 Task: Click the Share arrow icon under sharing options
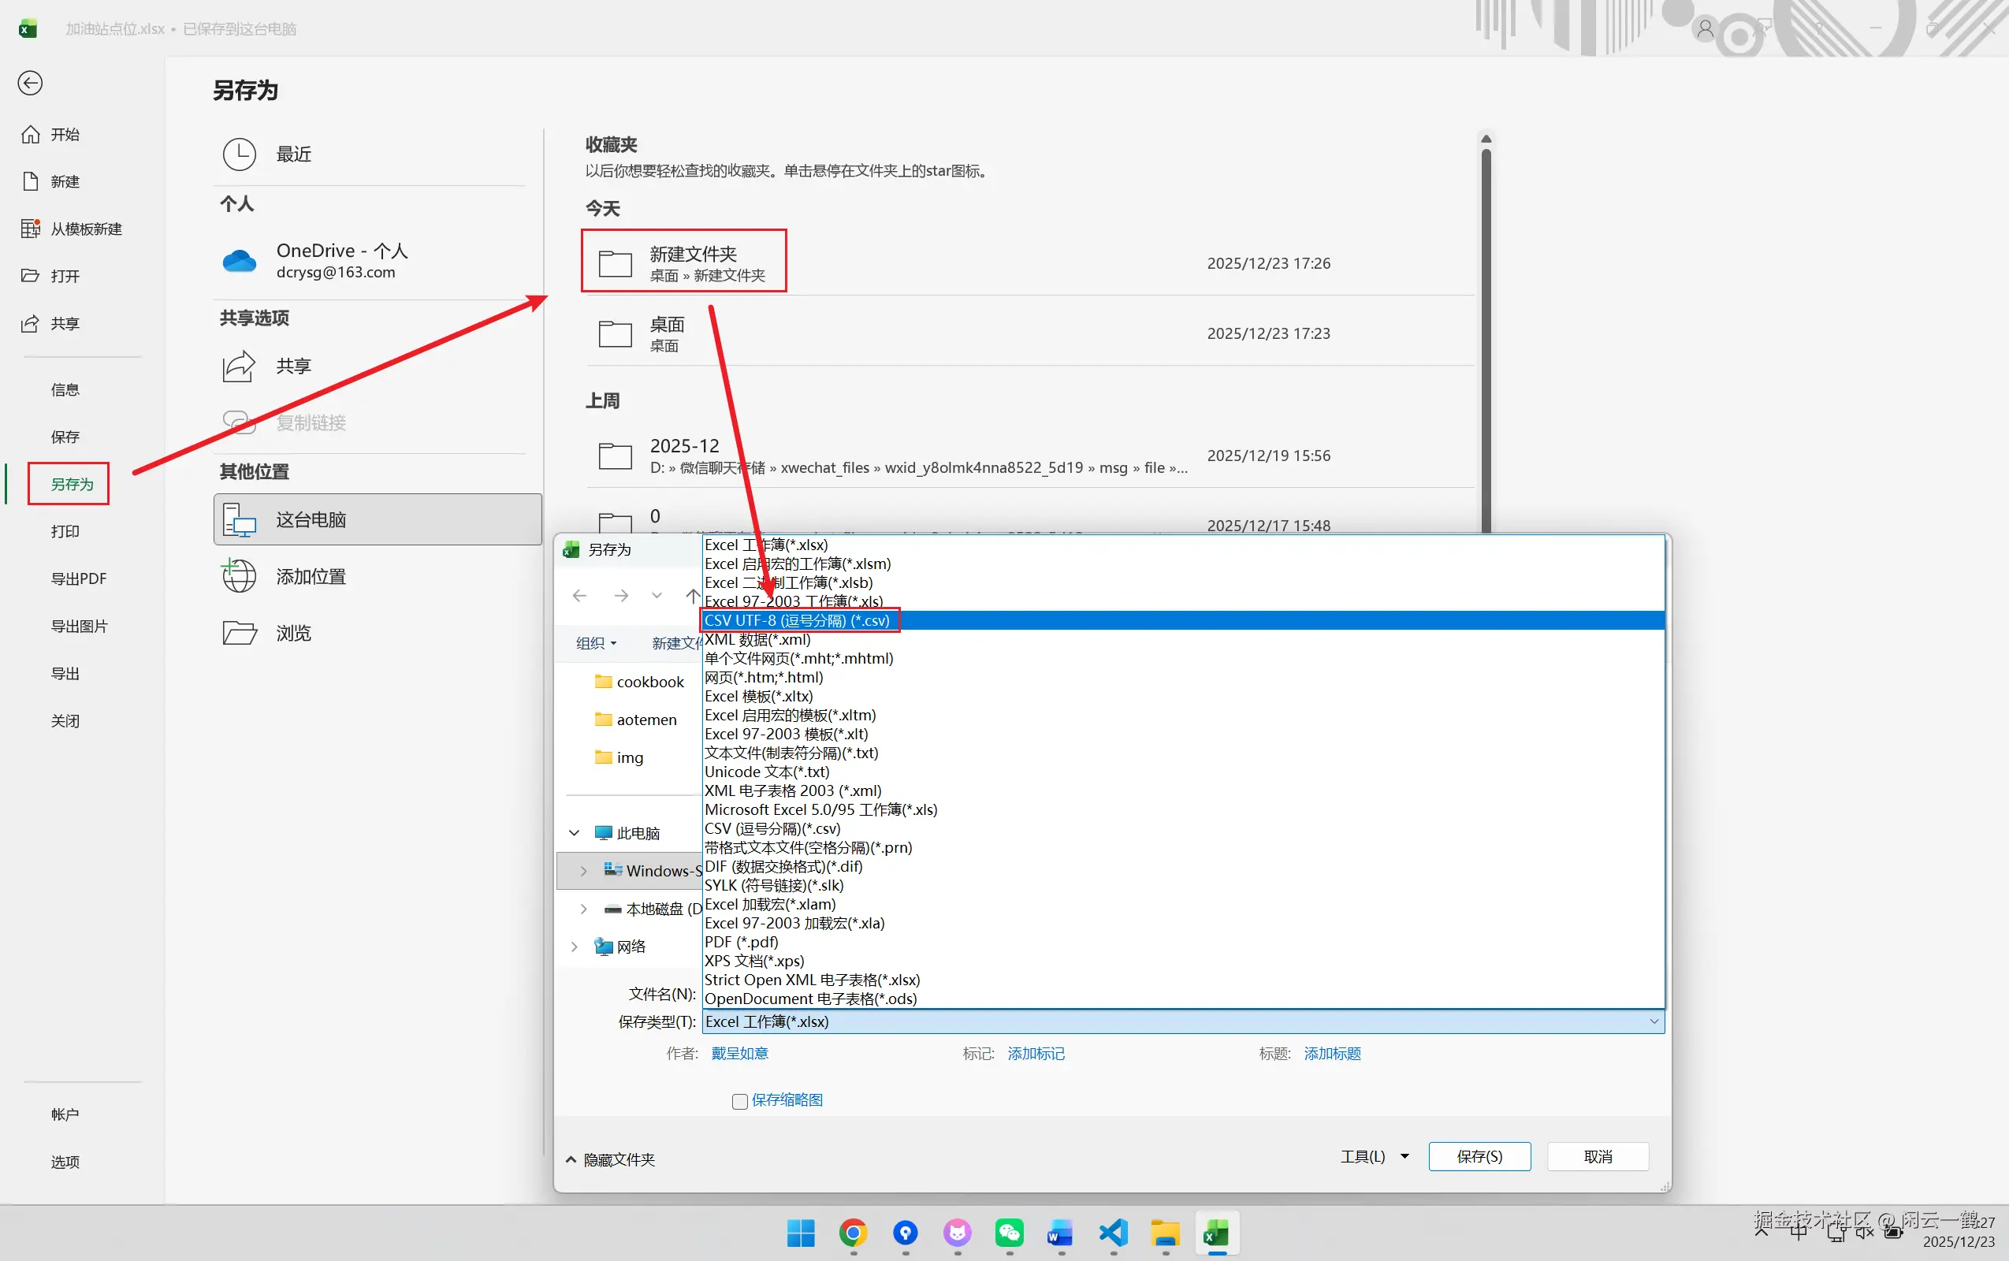(240, 366)
